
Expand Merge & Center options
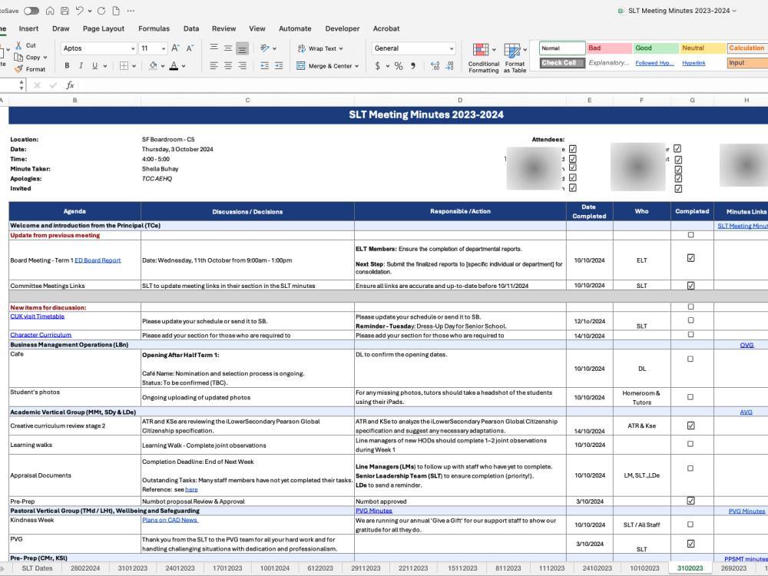click(356, 66)
